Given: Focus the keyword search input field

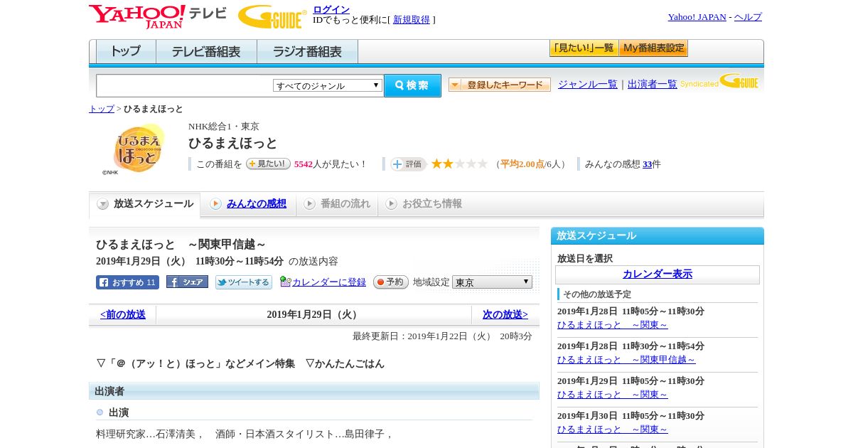Looking at the screenshot, I should (x=184, y=85).
